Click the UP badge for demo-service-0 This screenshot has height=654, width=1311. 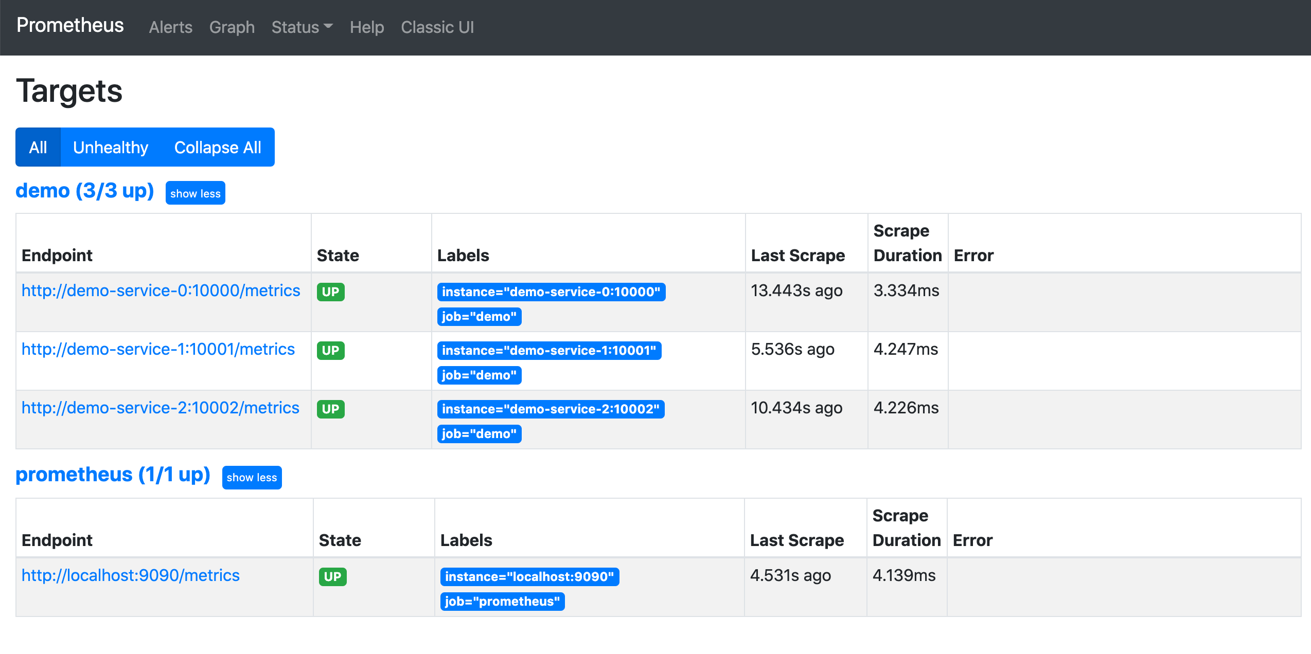coord(330,292)
